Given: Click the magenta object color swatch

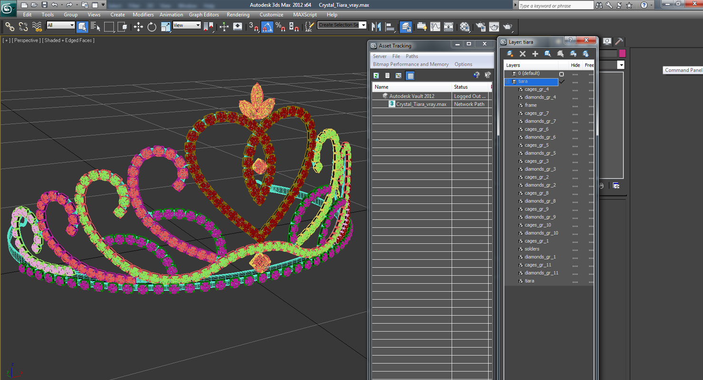Looking at the screenshot, I should [x=622, y=53].
